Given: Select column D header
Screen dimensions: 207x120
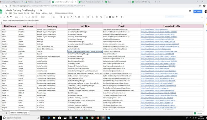Looking at the screenshot, I should [85, 23].
